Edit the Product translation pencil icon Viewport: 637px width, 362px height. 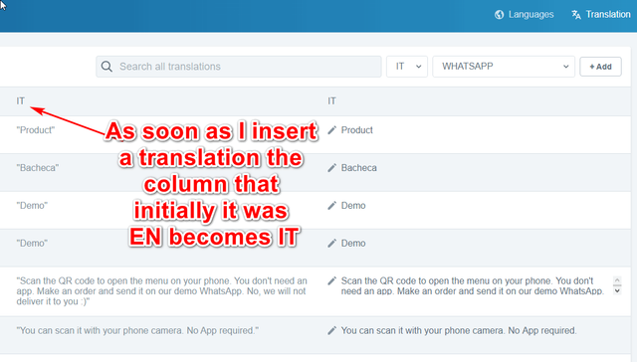coord(331,130)
